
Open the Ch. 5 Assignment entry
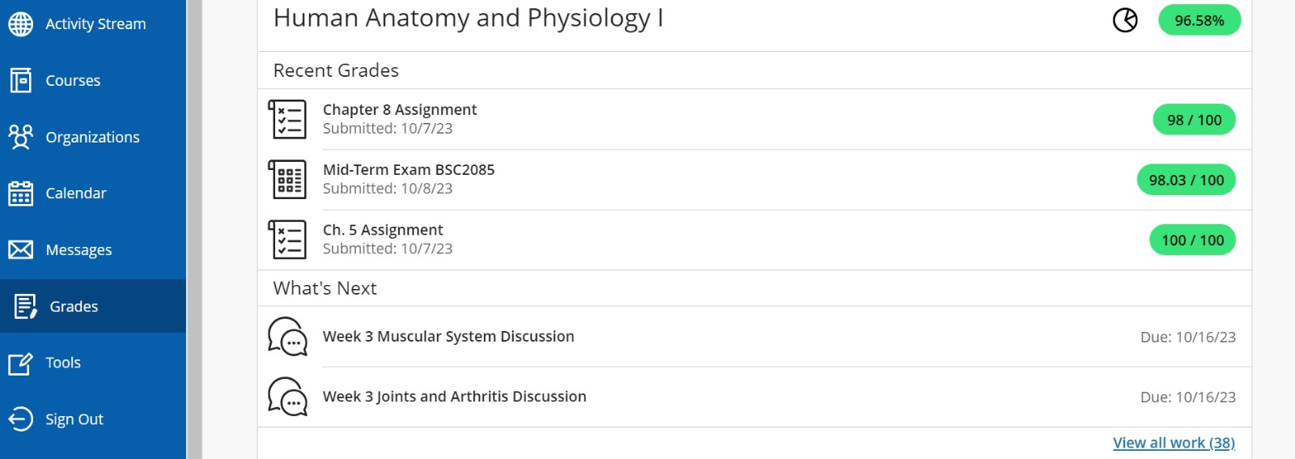tap(383, 231)
